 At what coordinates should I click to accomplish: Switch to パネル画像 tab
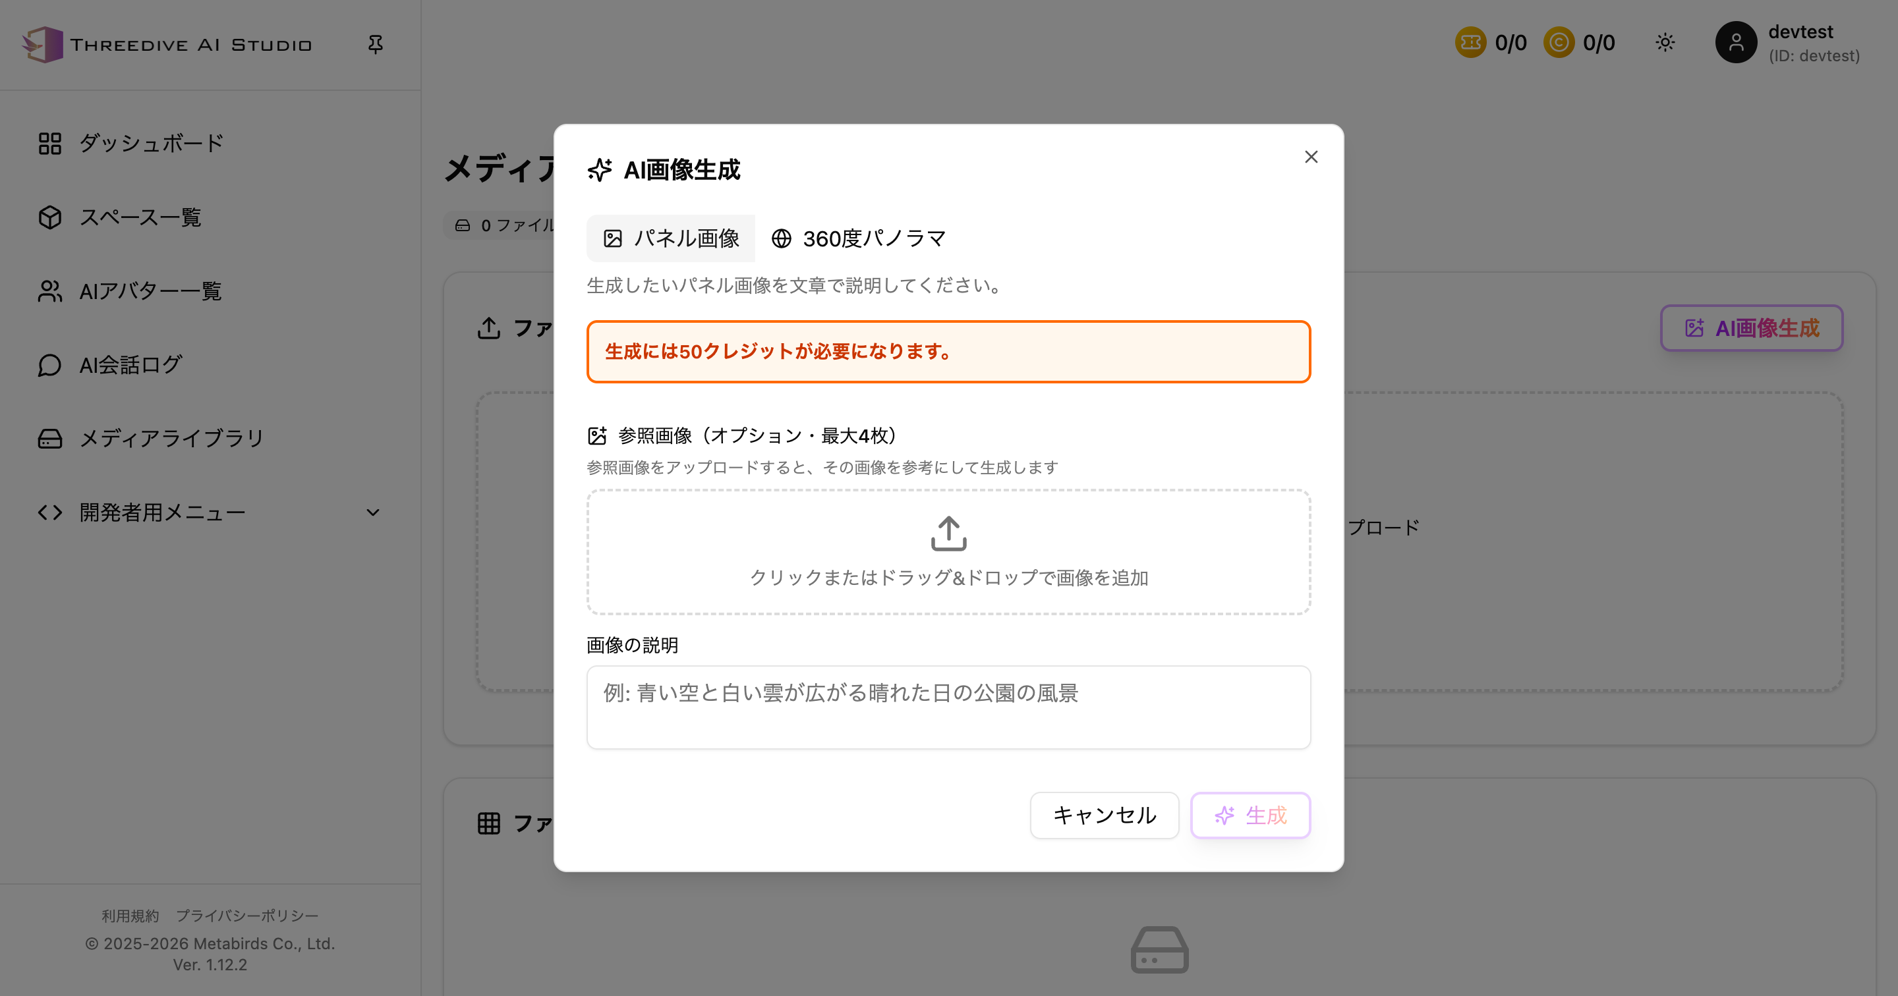670,238
